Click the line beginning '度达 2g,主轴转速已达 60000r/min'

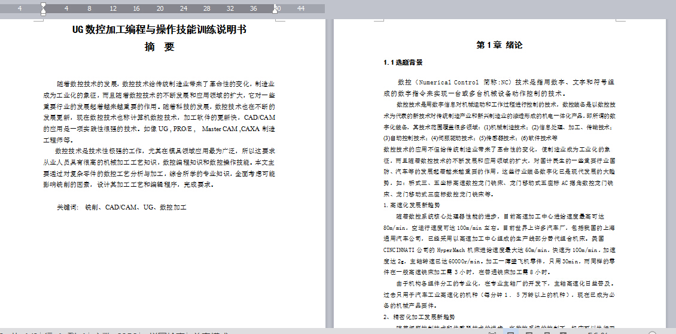click(500, 261)
